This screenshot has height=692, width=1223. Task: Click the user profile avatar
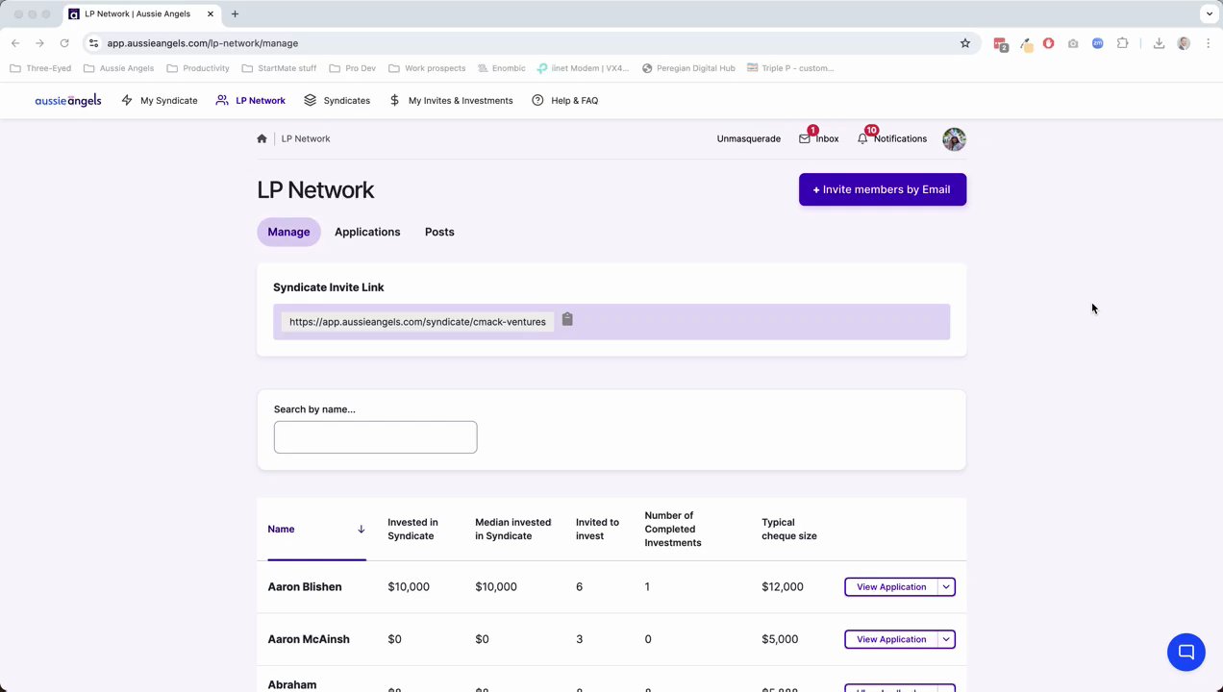pos(954,139)
